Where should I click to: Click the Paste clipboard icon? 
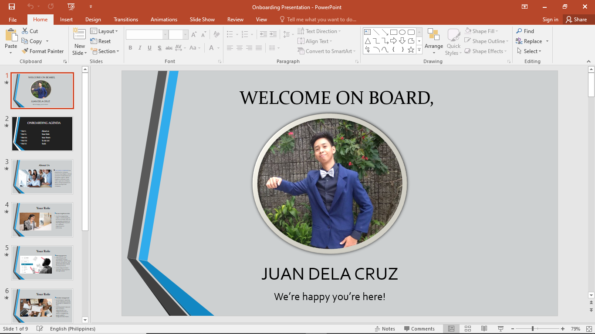(11, 35)
